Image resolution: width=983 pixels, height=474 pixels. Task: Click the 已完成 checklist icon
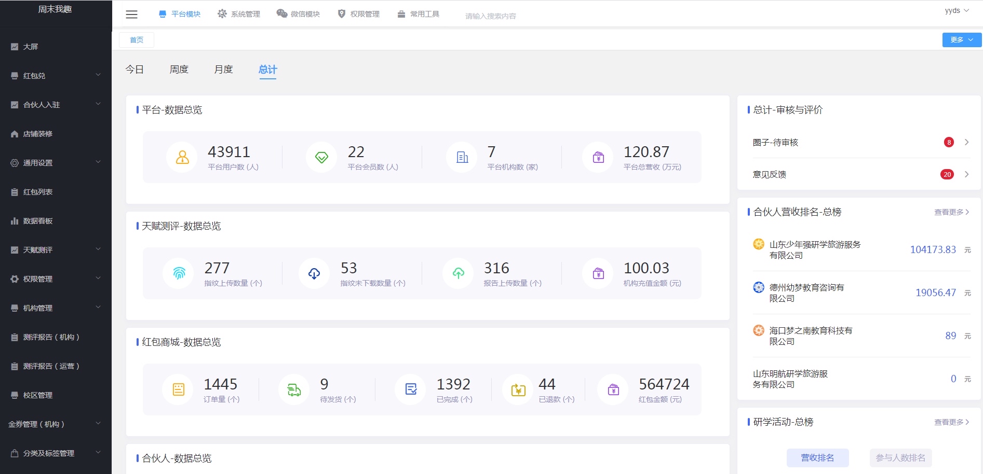[411, 389]
